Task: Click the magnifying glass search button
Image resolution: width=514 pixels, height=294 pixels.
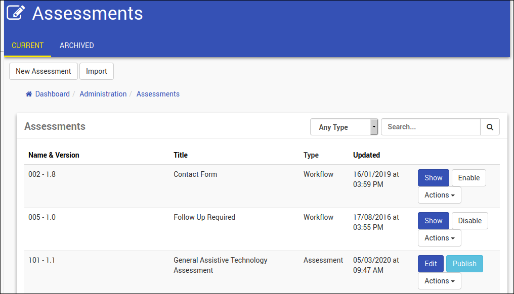Action: (490, 127)
